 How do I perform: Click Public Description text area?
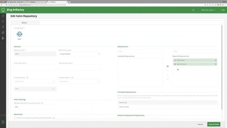click(x=35, y=68)
